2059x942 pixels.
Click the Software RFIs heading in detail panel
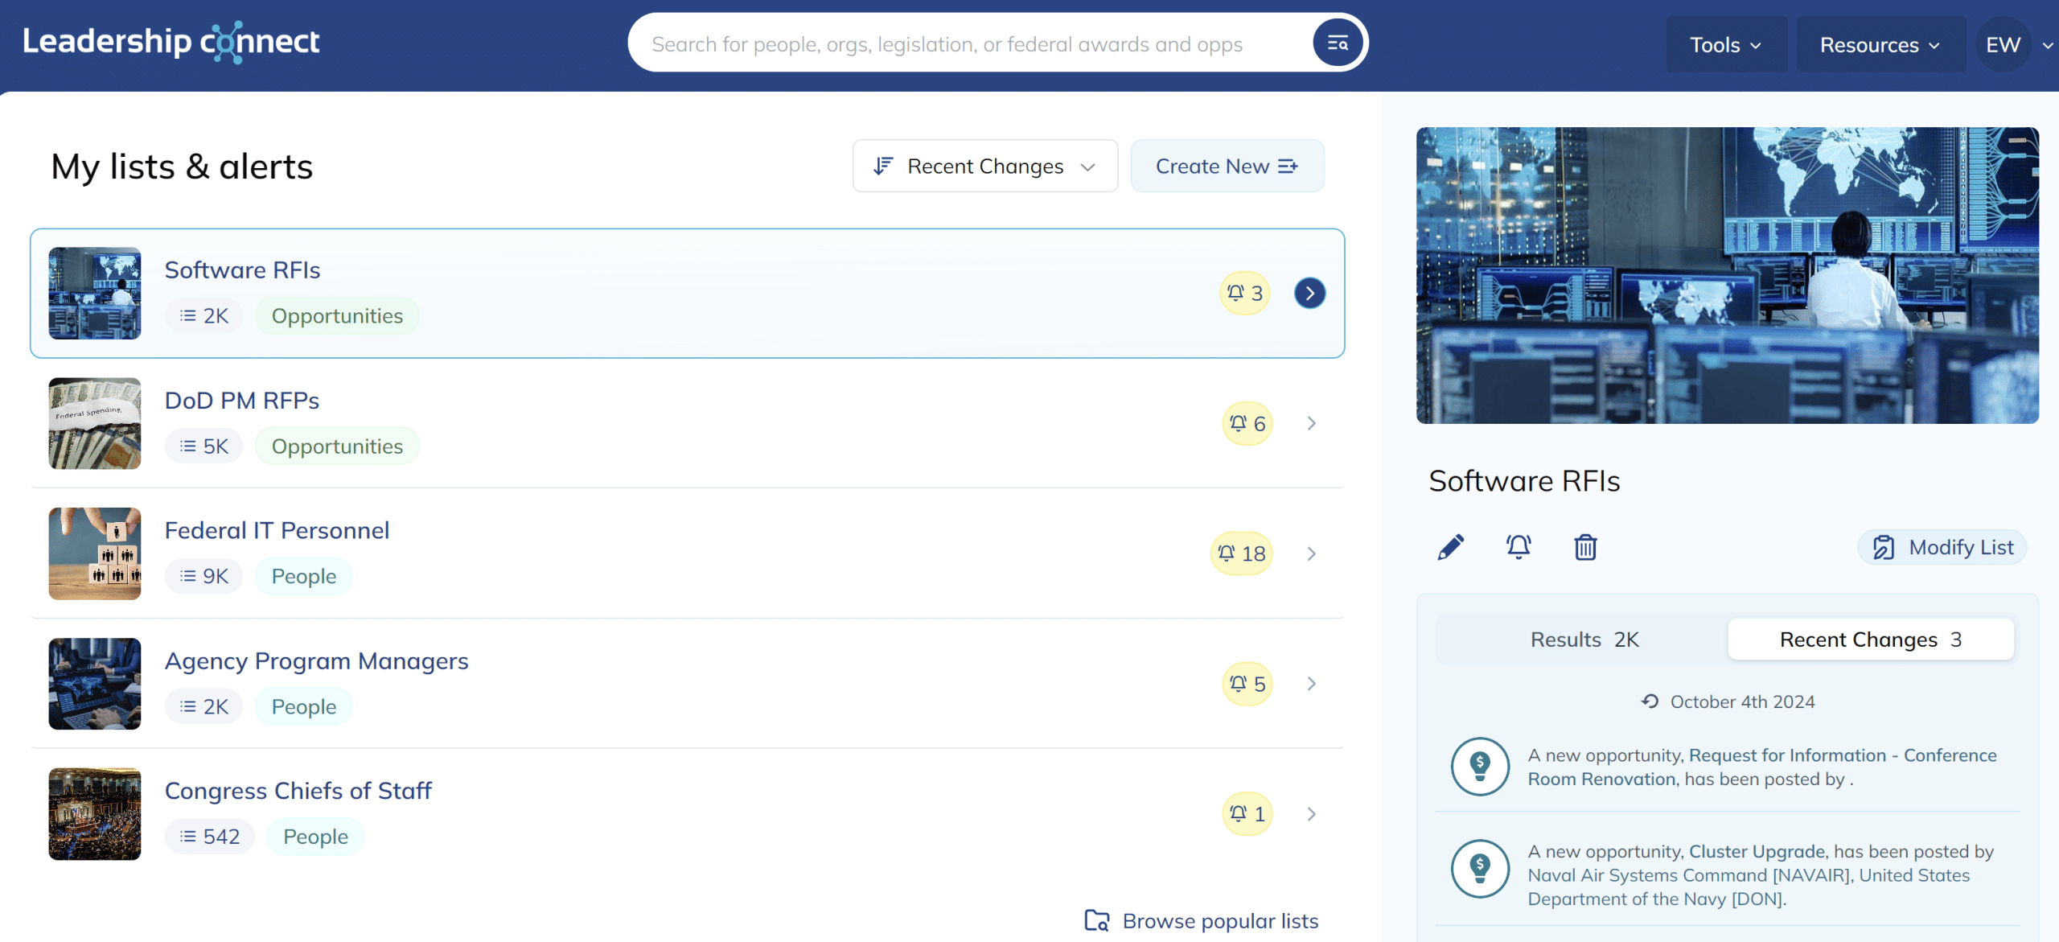point(1524,481)
